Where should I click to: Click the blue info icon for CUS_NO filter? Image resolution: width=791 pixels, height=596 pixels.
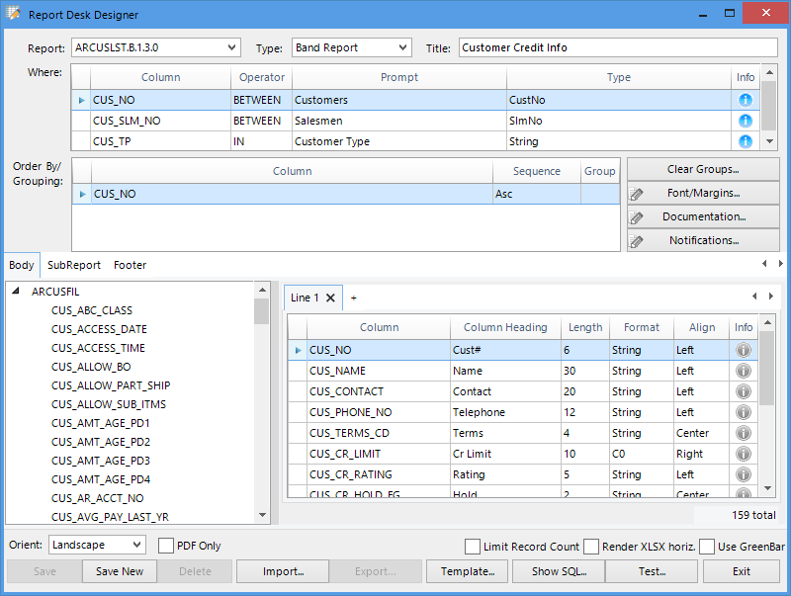point(745,100)
